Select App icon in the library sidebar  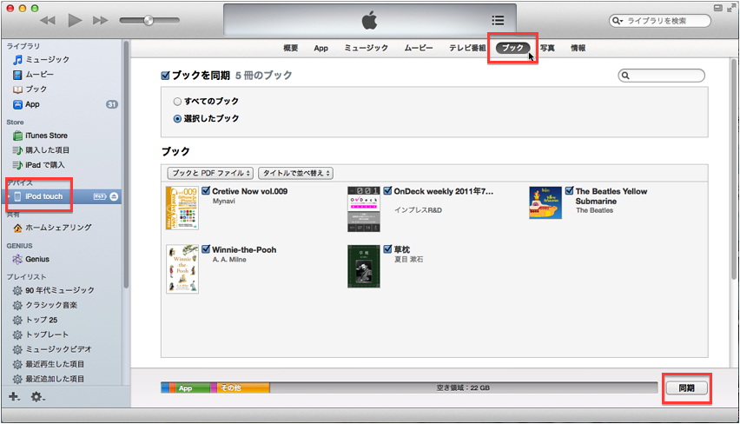click(17, 104)
